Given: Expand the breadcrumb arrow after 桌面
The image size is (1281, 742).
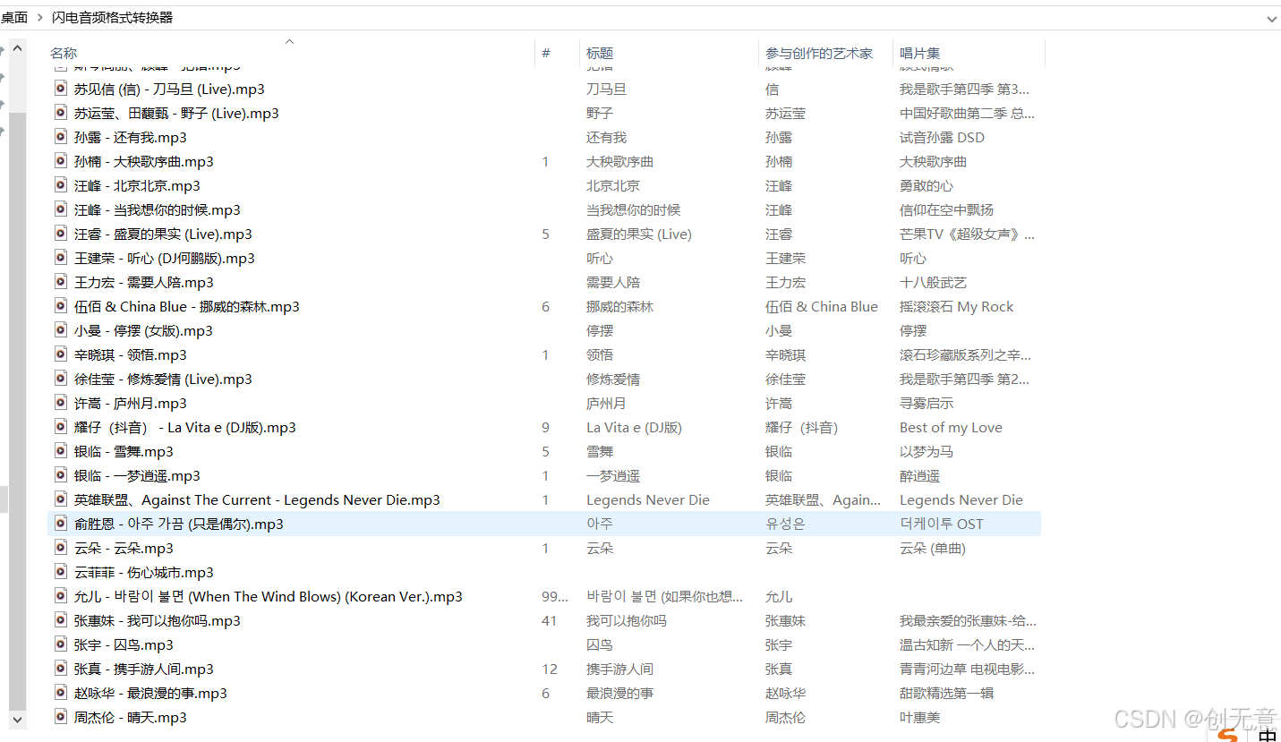Looking at the screenshot, I should tap(40, 18).
